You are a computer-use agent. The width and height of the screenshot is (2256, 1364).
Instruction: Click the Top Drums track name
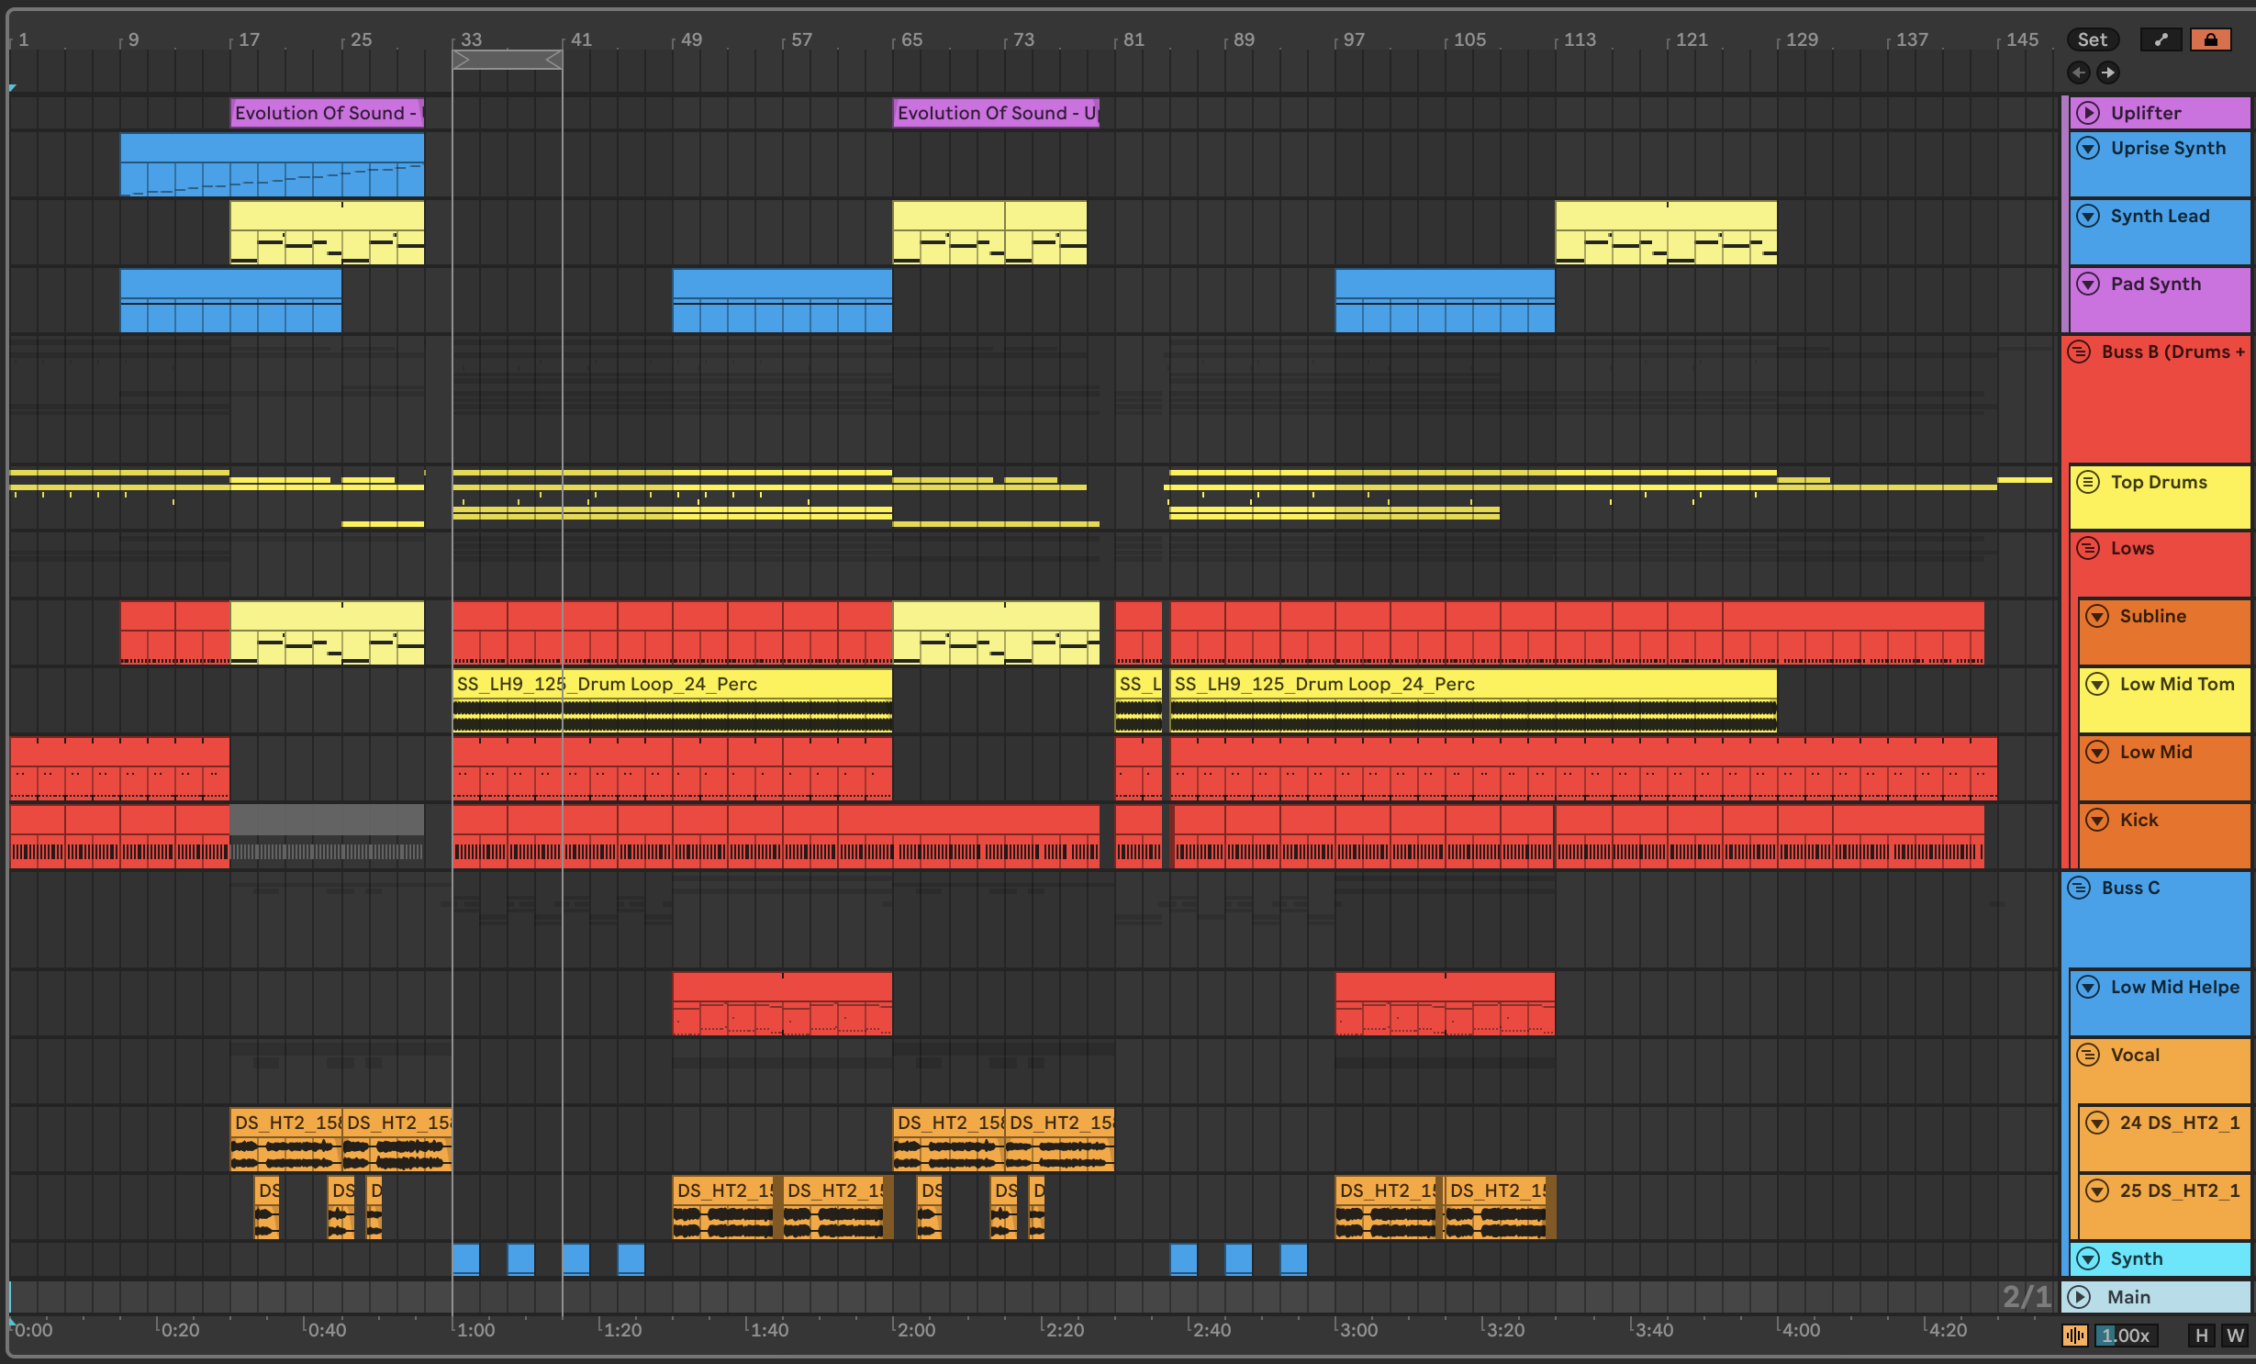tap(2159, 482)
